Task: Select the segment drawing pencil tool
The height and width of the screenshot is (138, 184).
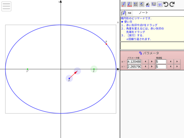Action: (x=129, y=4)
